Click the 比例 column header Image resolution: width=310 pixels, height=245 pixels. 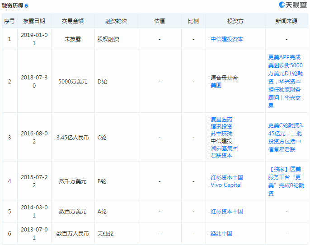click(193, 21)
